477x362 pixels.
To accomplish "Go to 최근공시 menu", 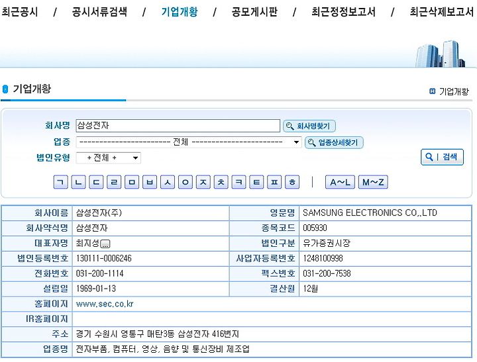I will pyautogui.click(x=19, y=12).
